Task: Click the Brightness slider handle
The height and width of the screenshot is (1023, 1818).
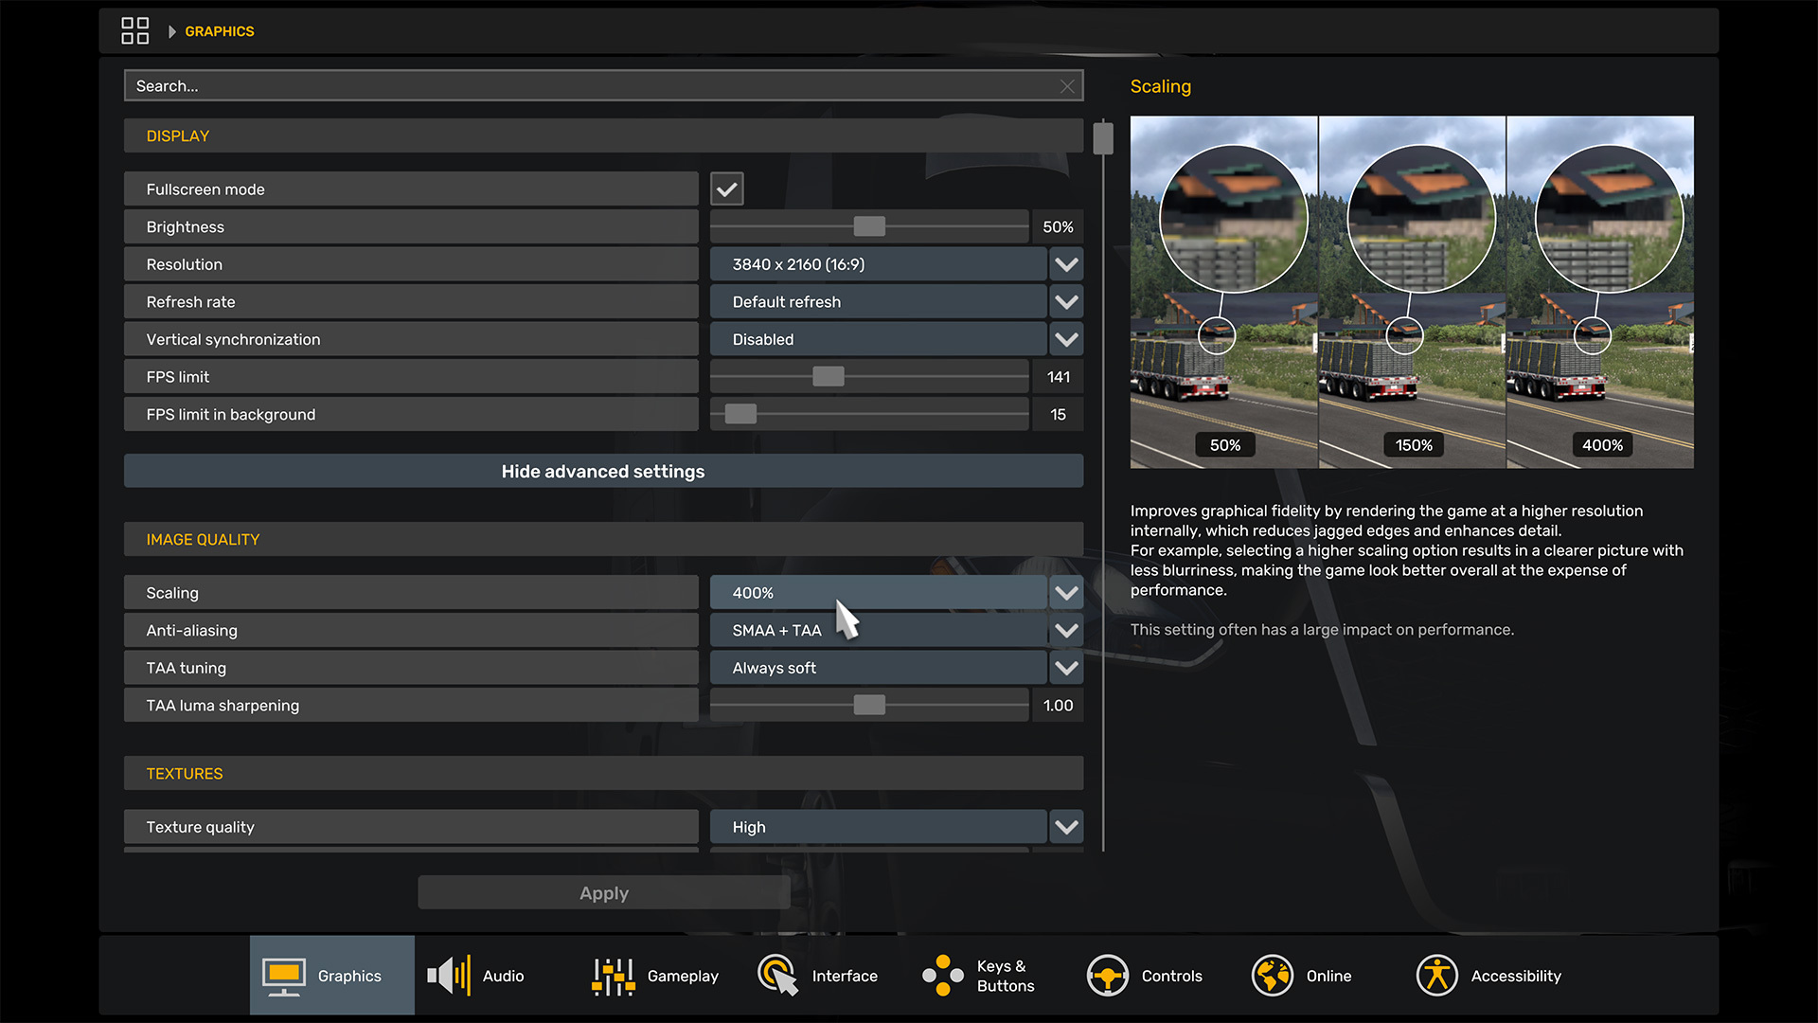Action: tap(868, 226)
